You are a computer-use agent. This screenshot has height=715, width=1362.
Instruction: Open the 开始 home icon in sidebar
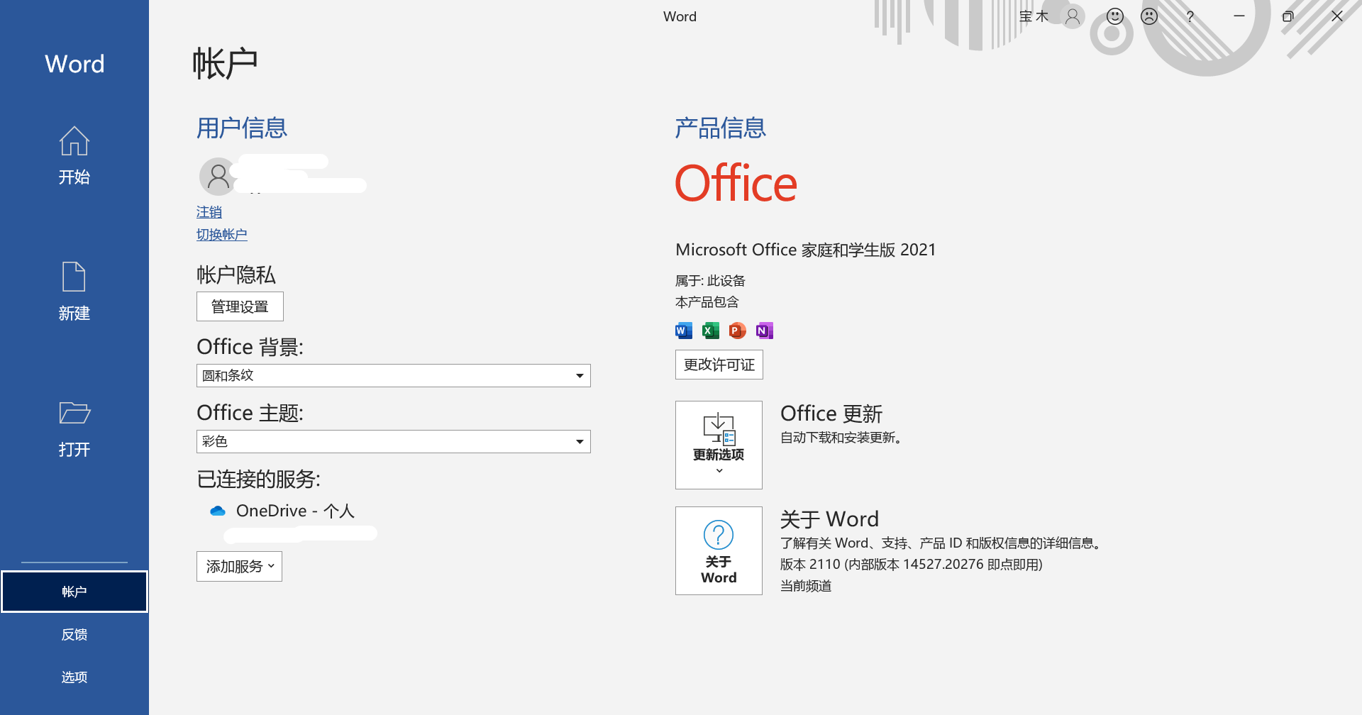(74, 141)
